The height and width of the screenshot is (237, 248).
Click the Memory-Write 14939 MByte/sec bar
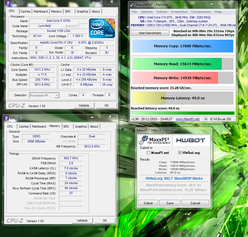(x=183, y=78)
